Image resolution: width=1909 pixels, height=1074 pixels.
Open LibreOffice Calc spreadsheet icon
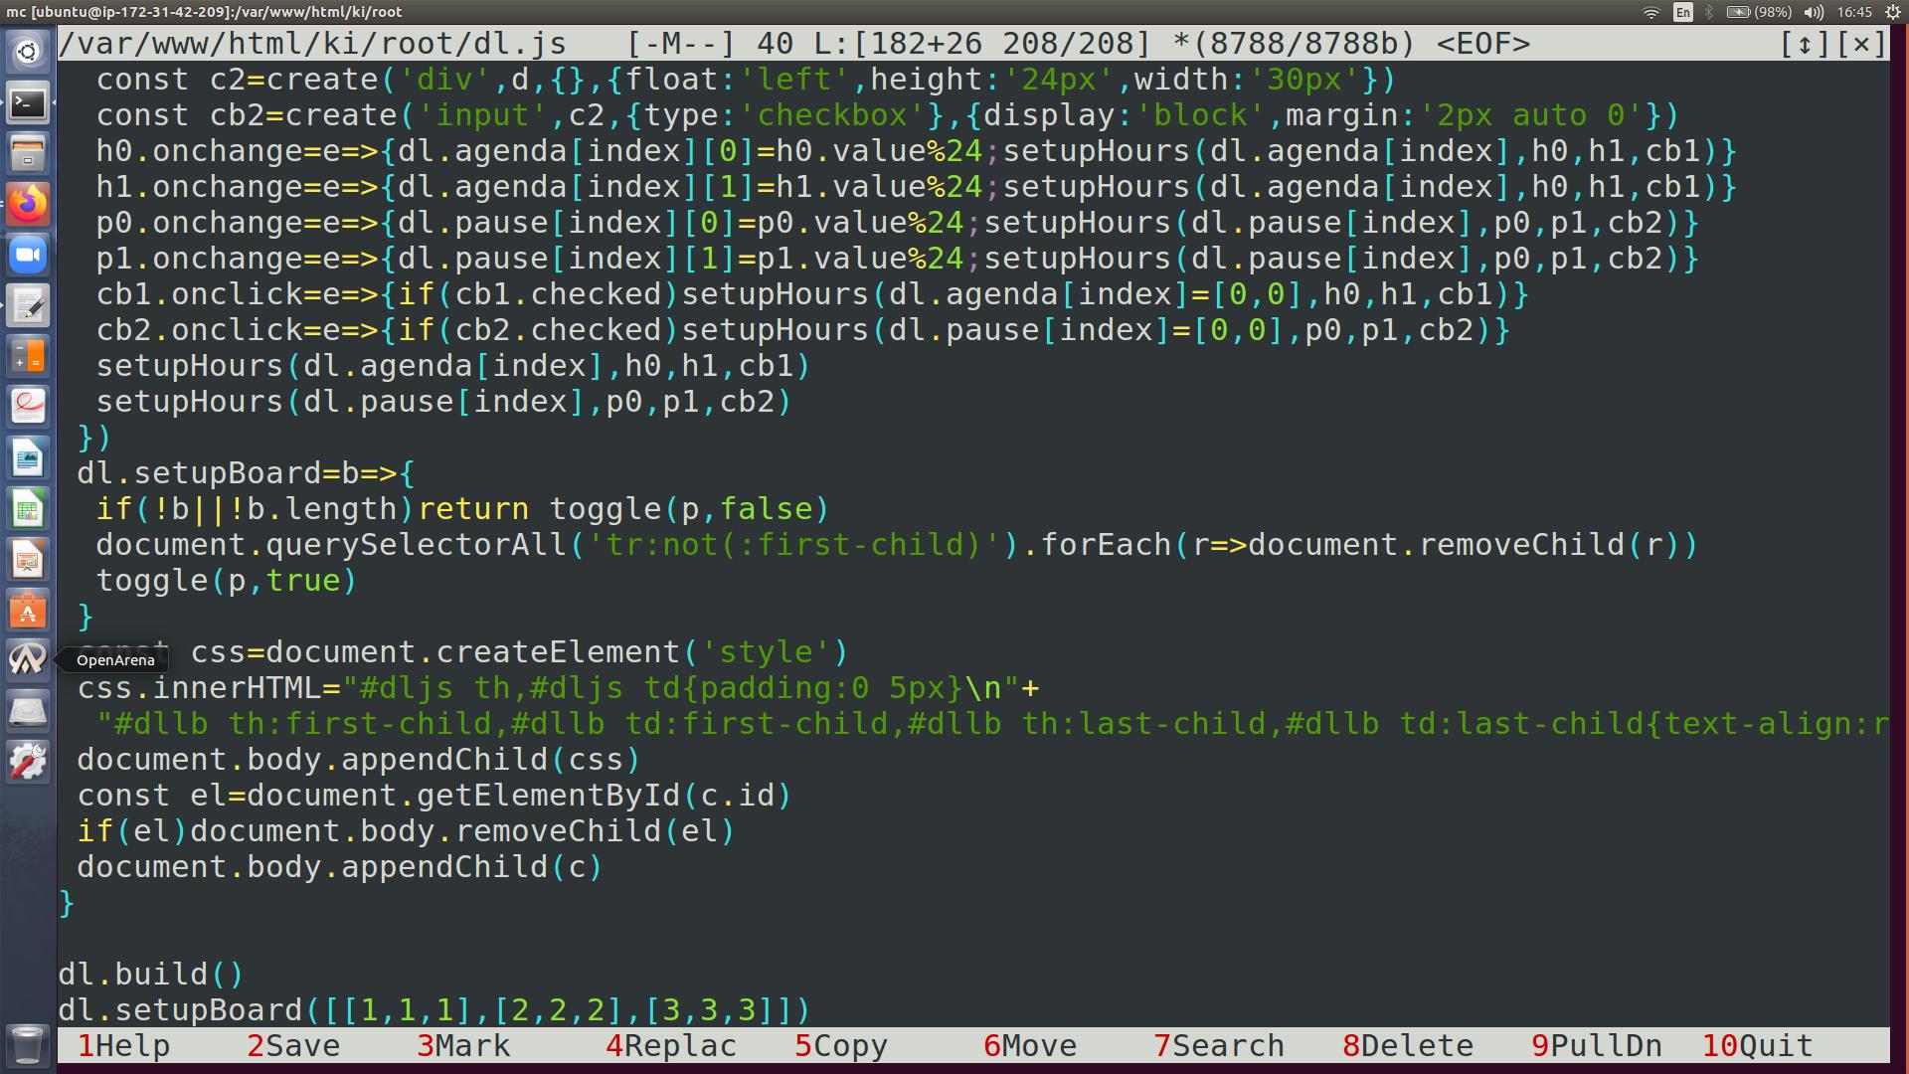pos(28,509)
